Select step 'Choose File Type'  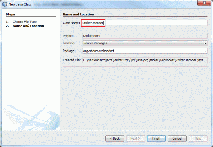(24, 22)
